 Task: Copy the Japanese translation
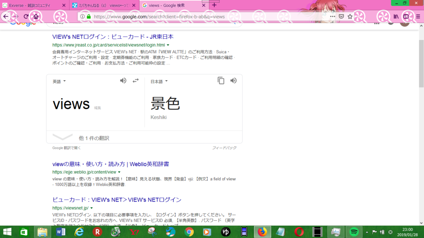(x=221, y=81)
